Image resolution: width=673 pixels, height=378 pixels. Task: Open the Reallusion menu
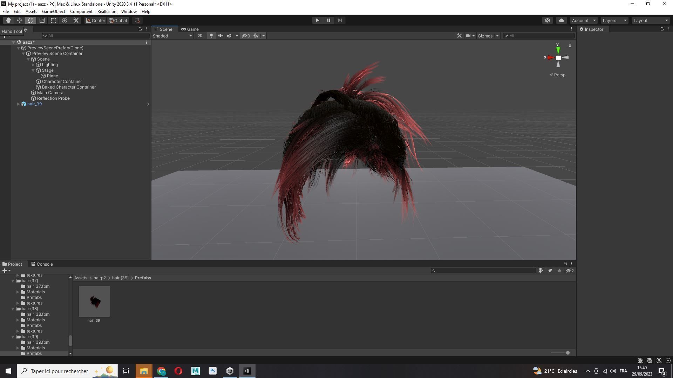107,12
